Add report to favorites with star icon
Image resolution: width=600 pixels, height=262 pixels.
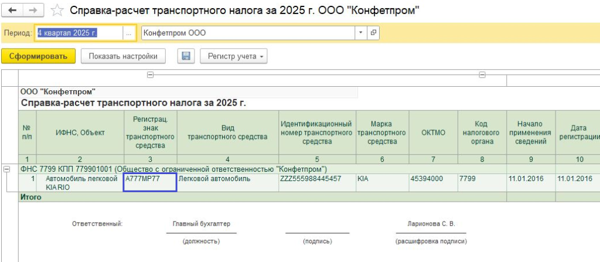click(x=57, y=11)
